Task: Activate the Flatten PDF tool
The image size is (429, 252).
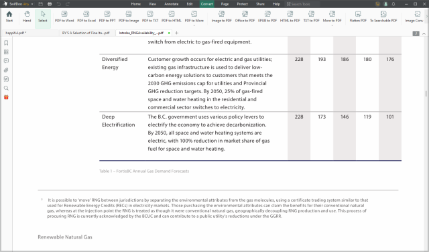Action: (x=358, y=16)
